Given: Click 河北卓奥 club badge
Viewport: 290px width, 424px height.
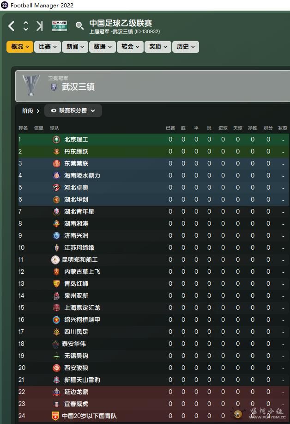Looking at the screenshot, I should click(56, 187).
